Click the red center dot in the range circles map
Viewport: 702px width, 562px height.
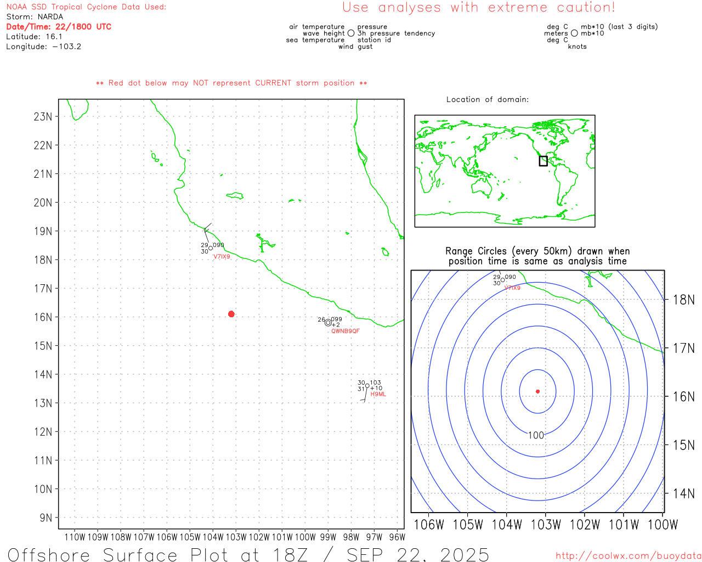(538, 391)
